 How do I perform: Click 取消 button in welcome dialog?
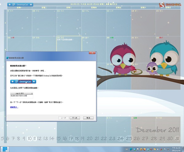(88, 118)
